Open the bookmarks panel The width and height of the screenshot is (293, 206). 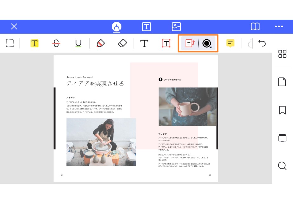click(x=282, y=110)
